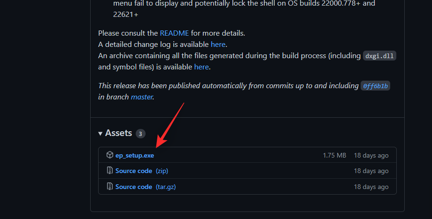Open the detailed change log 'here' link
The width and height of the screenshot is (432, 219).
(218, 45)
